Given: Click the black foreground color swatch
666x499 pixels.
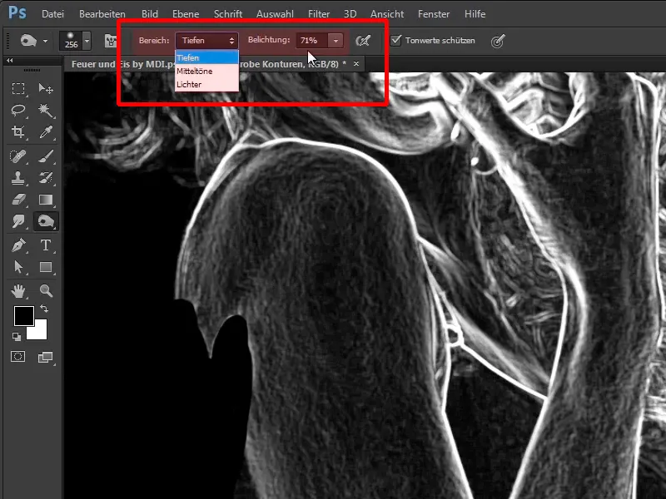Looking at the screenshot, I should tap(24, 316).
